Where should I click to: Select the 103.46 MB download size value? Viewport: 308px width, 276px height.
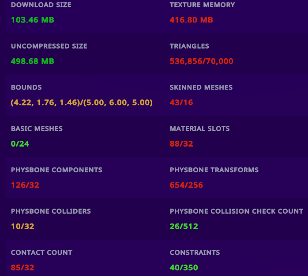33,20
